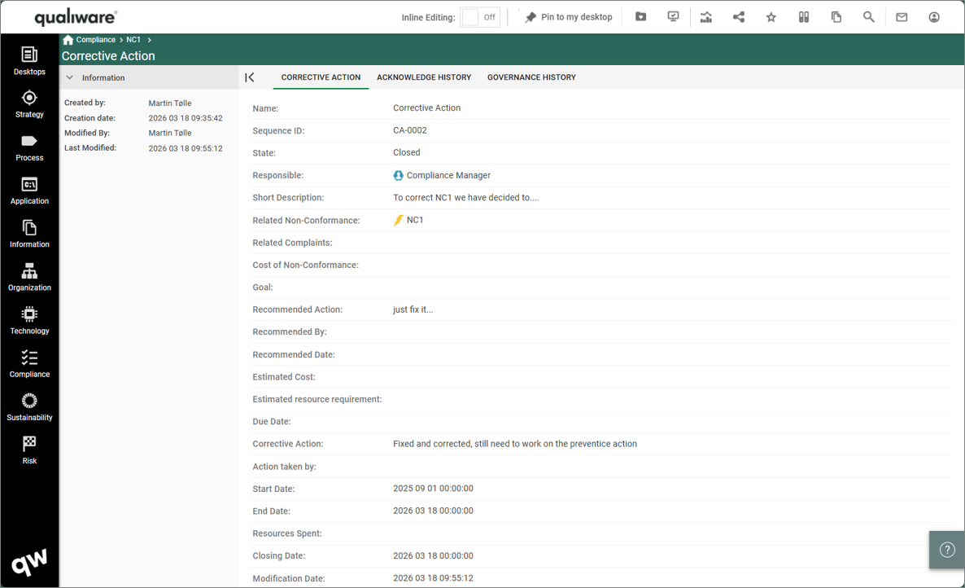Click the star favorite icon

click(x=771, y=17)
